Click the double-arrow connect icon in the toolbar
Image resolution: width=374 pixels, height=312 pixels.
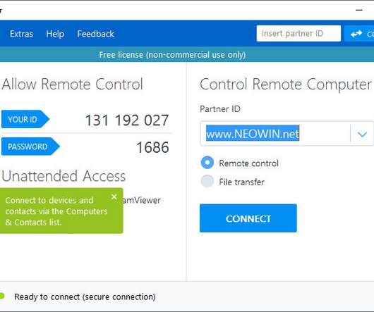pyautogui.click(x=356, y=34)
